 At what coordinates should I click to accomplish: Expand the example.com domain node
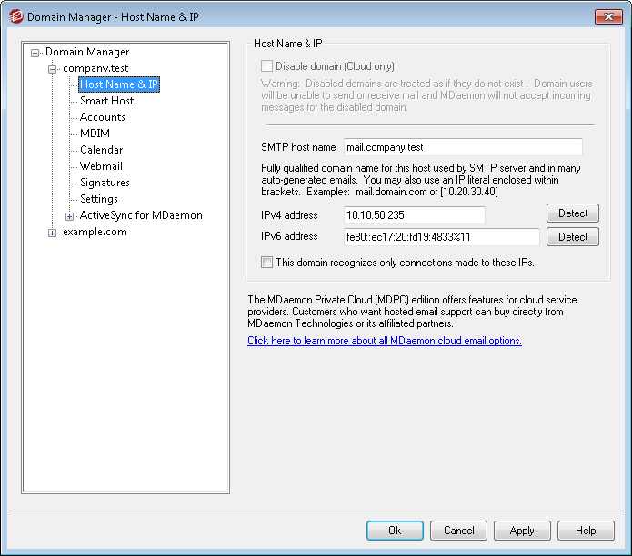[52, 233]
